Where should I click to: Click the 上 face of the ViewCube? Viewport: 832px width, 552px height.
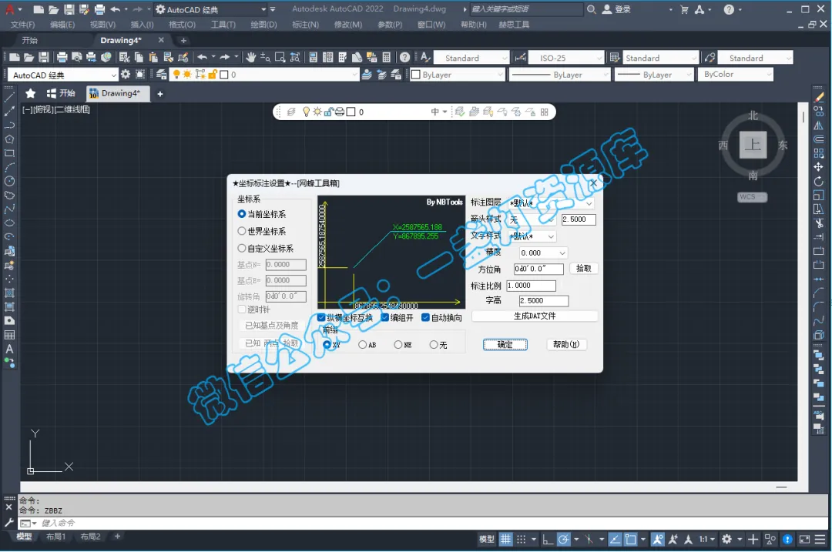pos(753,145)
